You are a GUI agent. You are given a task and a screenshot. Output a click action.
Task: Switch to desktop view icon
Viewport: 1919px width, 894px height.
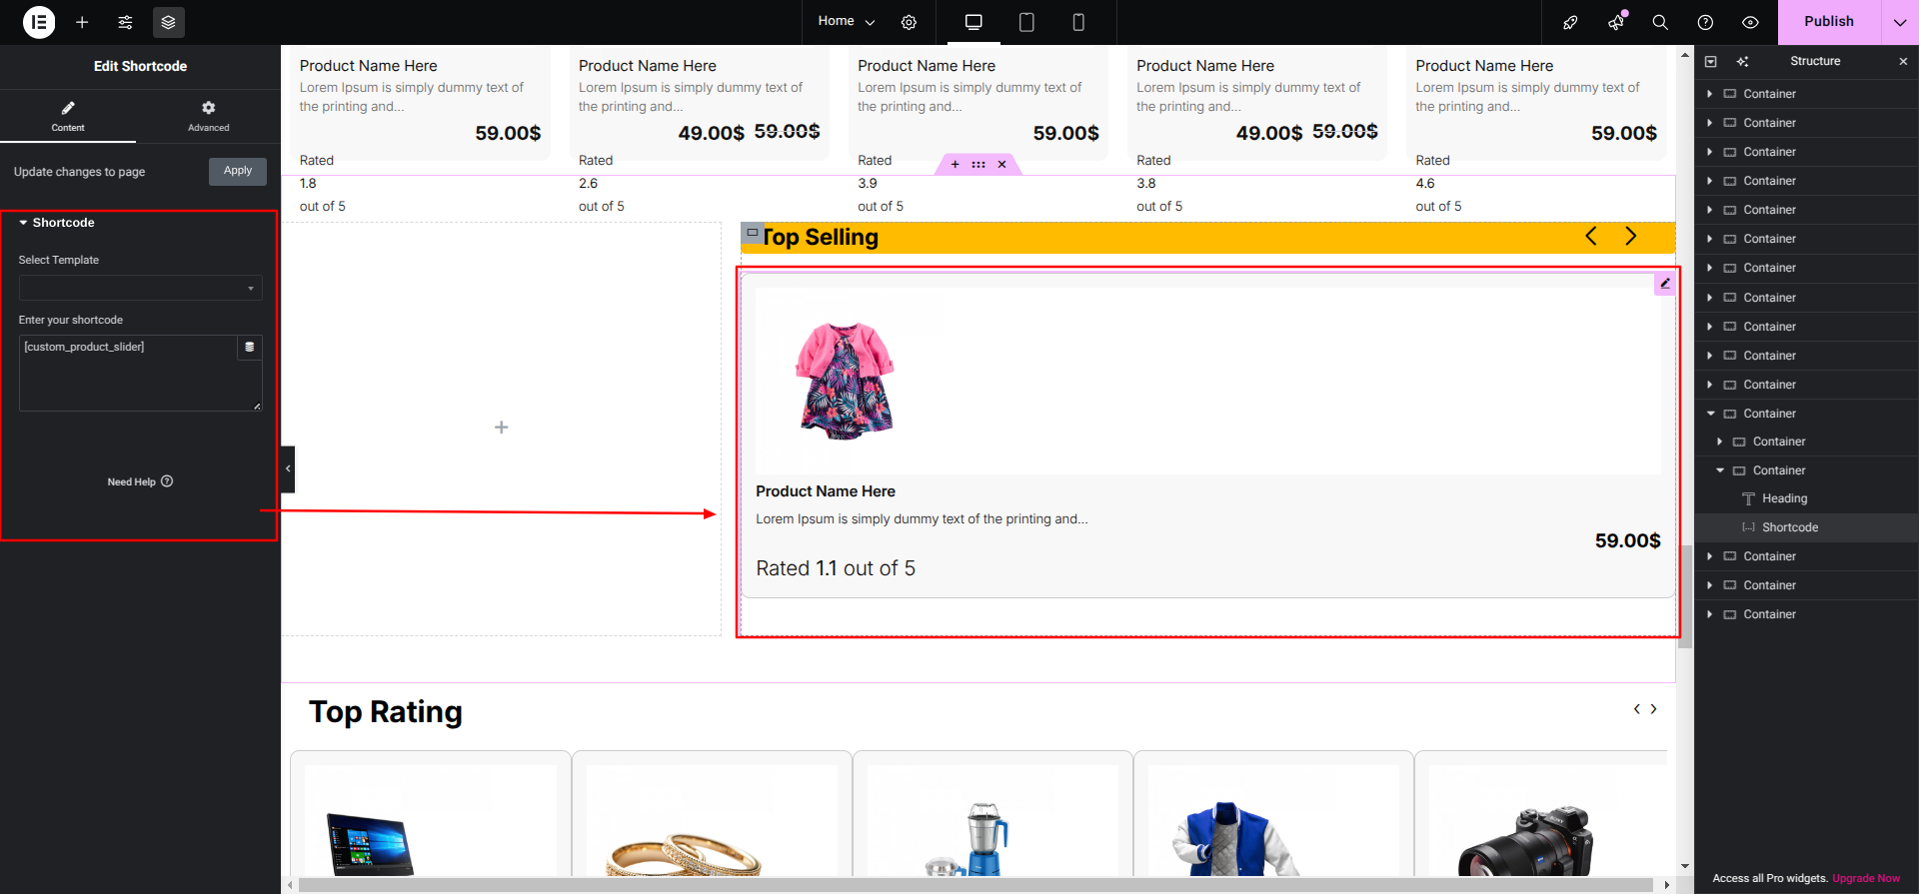tap(973, 22)
